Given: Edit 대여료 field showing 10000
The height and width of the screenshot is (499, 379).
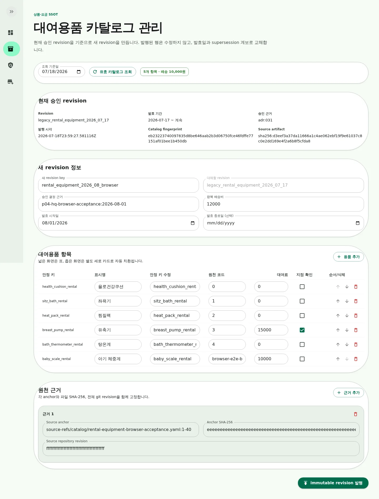Looking at the screenshot, I should click(x=271, y=359).
